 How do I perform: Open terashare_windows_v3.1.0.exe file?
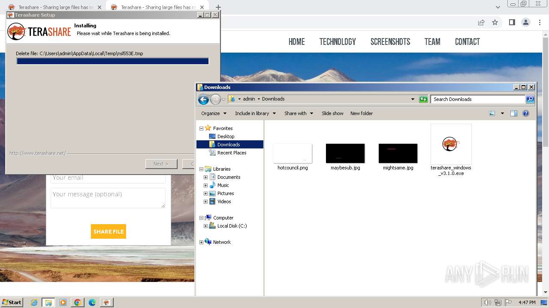[451, 150]
